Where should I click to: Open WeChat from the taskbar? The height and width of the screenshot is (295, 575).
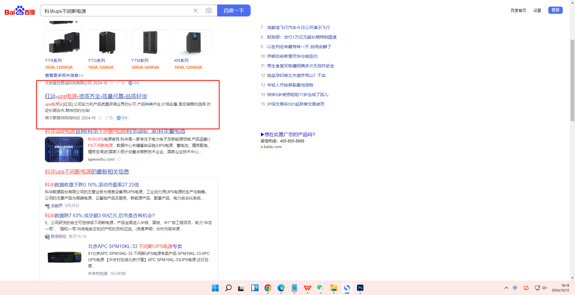320,288
